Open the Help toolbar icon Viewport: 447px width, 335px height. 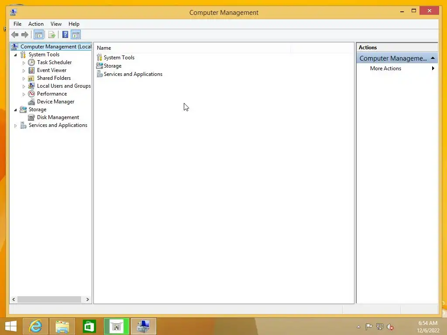(65, 35)
